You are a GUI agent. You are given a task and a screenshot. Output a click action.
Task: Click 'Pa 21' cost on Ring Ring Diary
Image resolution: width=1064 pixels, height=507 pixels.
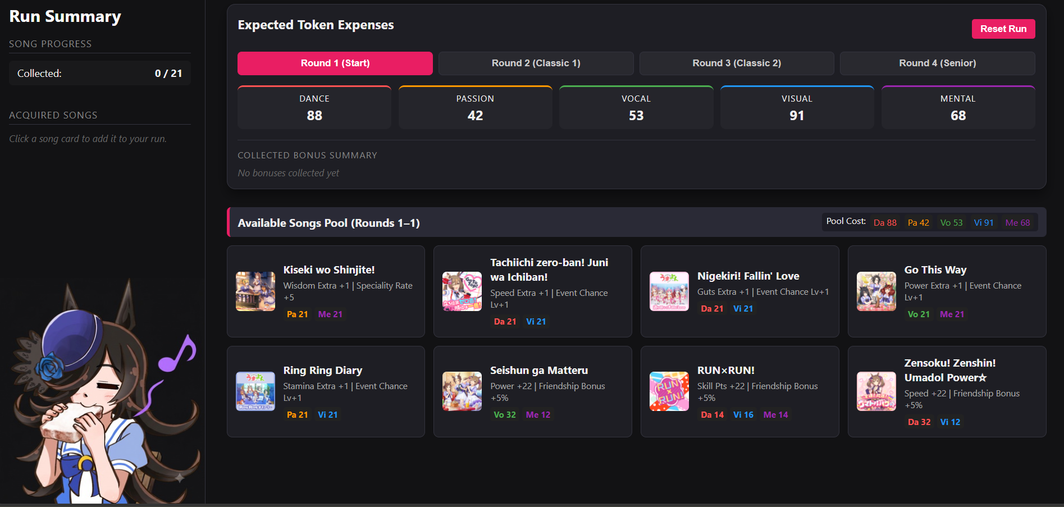(x=297, y=415)
